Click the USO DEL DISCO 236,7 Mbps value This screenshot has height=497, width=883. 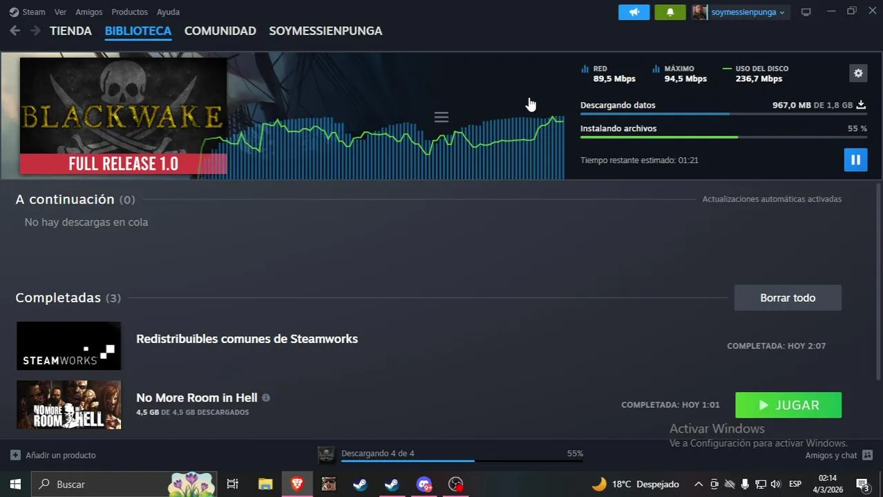click(x=759, y=79)
